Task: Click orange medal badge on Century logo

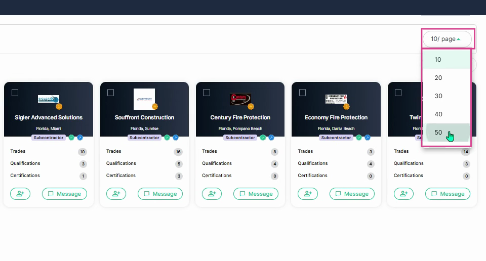Action: pos(251,107)
